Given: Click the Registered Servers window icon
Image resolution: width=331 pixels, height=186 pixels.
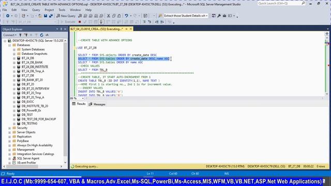Looking at the screenshot, I should pyautogui.click(x=214, y=16).
